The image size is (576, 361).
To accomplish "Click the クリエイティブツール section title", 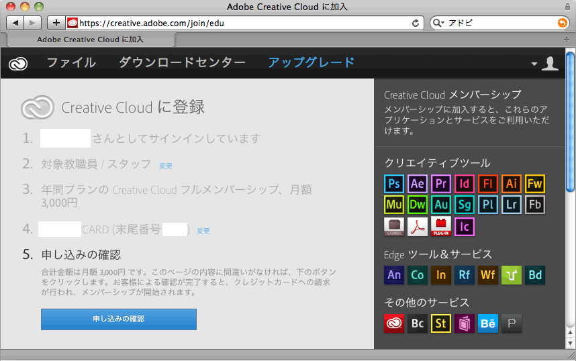I will point(437,163).
